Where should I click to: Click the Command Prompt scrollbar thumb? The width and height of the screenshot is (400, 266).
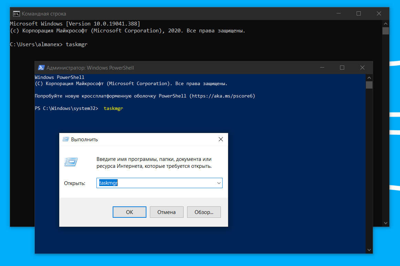pyautogui.click(x=386, y=31)
